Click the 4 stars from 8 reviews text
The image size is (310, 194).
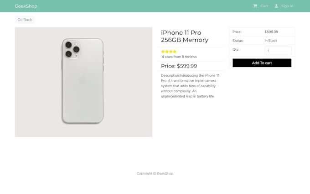pyautogui.click(x=179, y=57)
